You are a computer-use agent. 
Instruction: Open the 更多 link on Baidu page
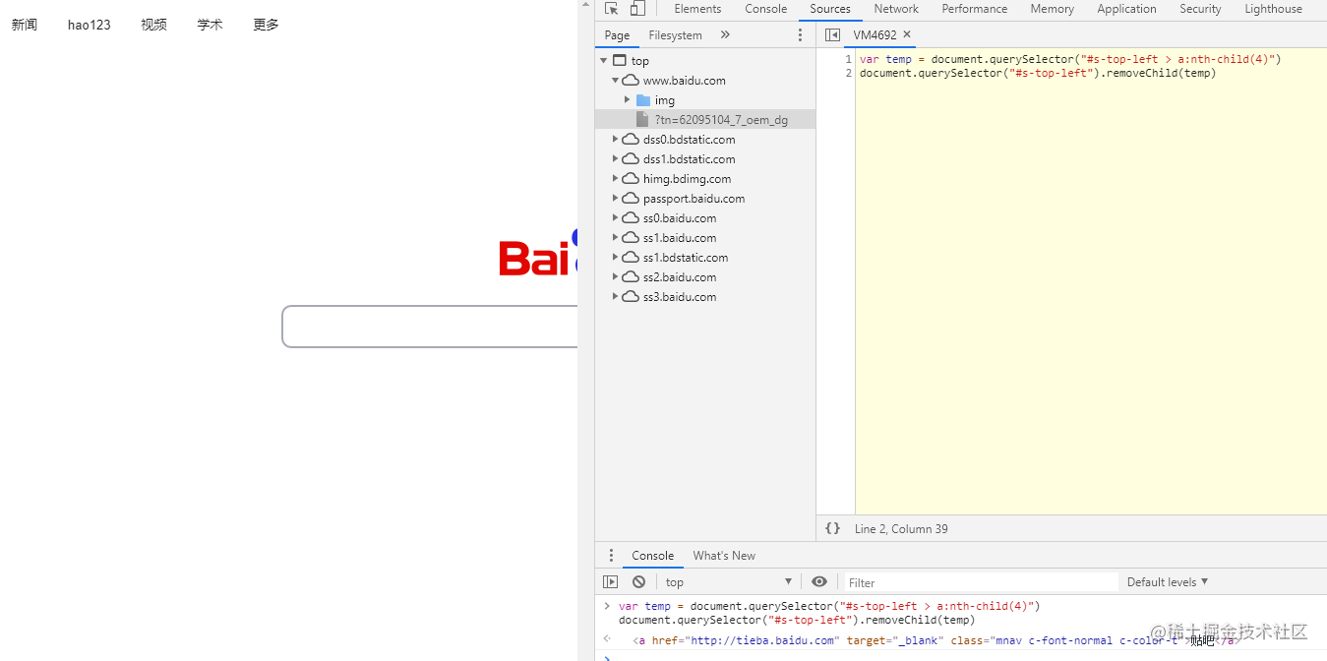point(266,25)
